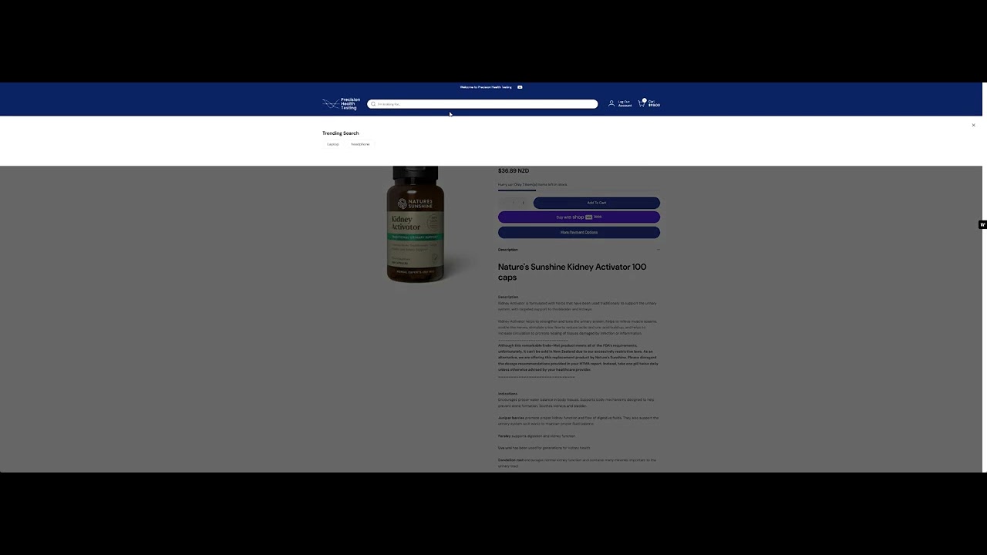
Task: Collapse the Description section
Action: [579, 250]
